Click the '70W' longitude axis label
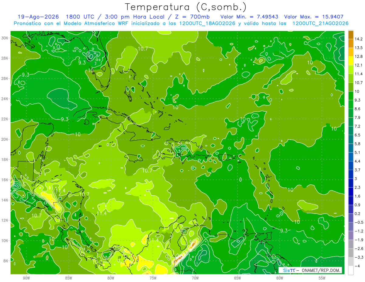This screenshot has height=282, width=365. 195,278
